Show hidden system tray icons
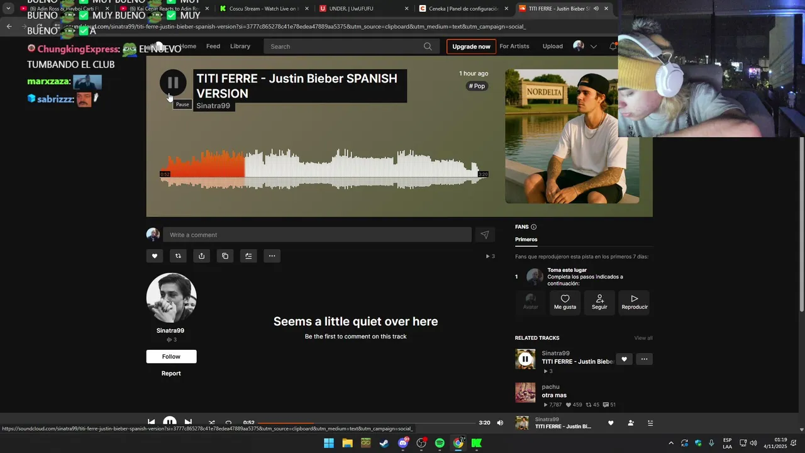Viewport: 805px width, 453px height. (670, 443)
